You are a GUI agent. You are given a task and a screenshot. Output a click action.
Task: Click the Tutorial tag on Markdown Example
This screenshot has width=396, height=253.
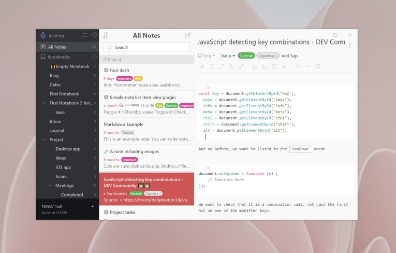128,132
